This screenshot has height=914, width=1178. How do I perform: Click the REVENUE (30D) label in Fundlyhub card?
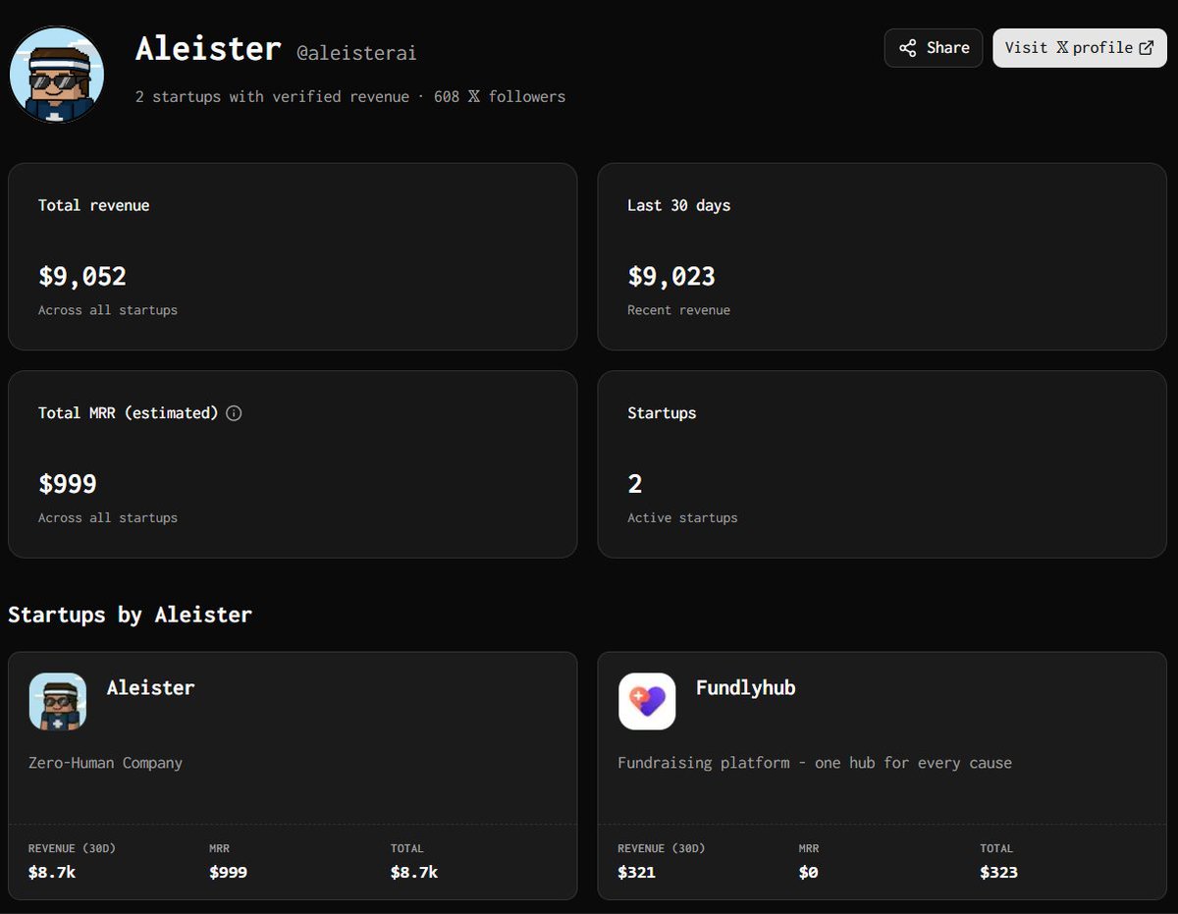(661, 848)
